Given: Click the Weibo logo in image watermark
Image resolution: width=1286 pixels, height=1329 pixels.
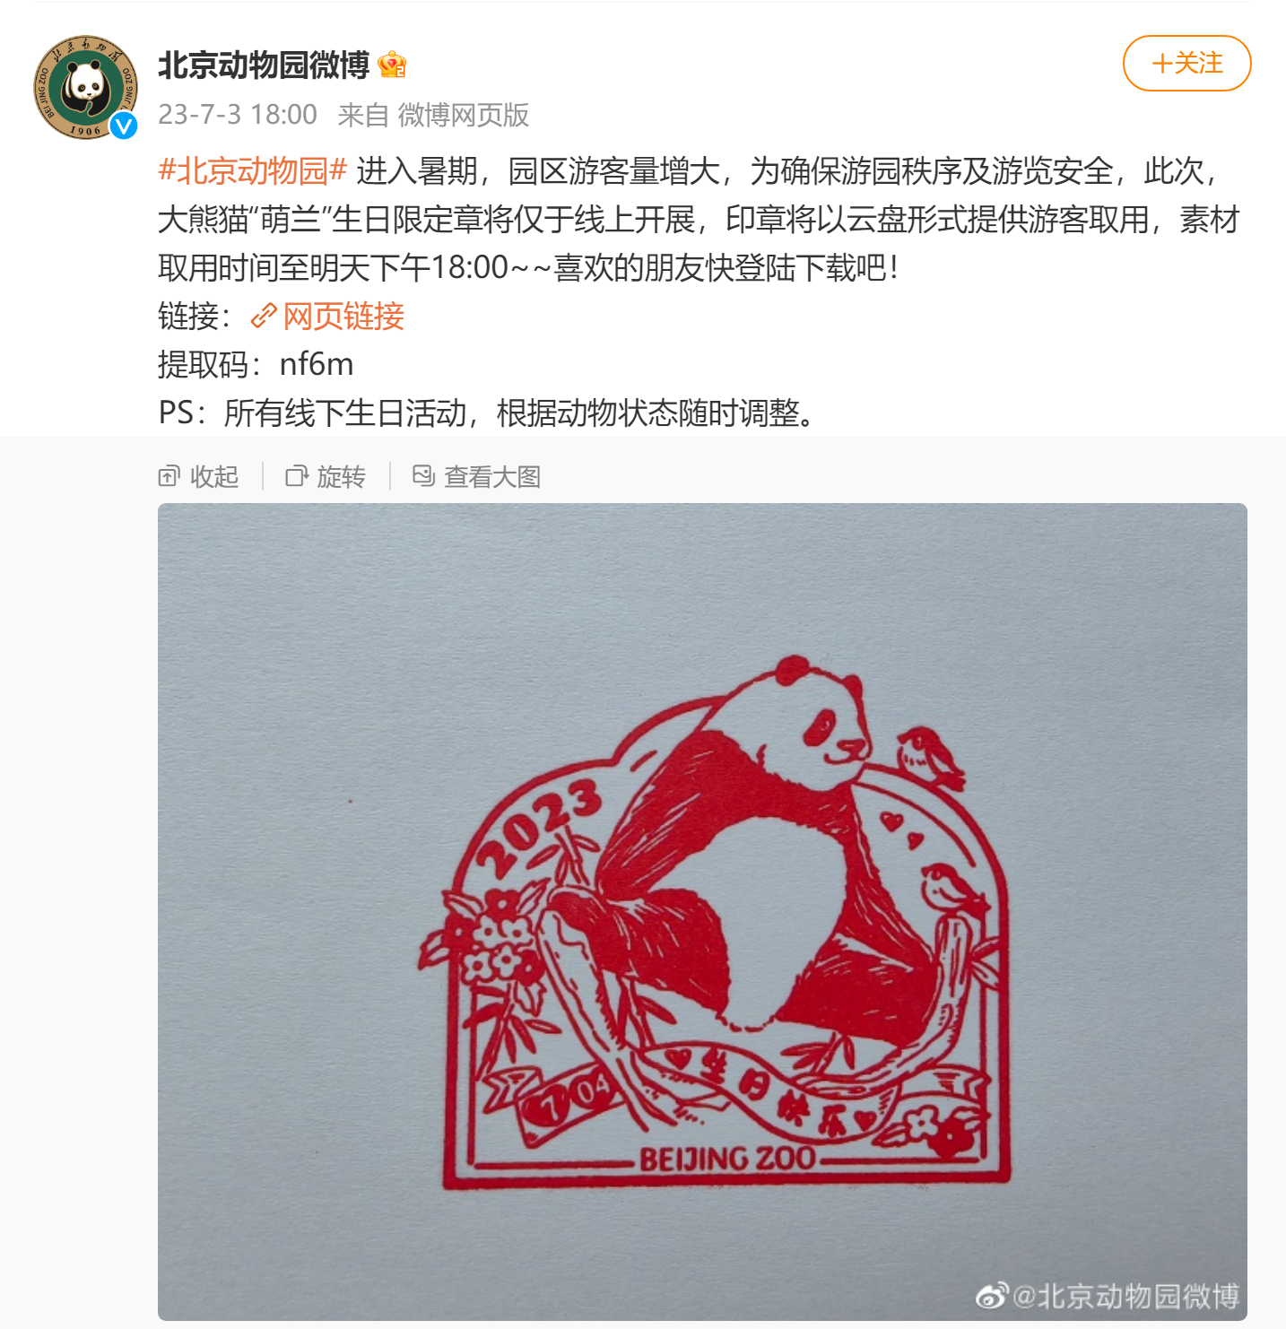Looking at the screenshot, I should pos(992,1296).
